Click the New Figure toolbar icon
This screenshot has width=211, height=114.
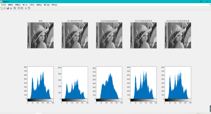(x=2, y=8)
